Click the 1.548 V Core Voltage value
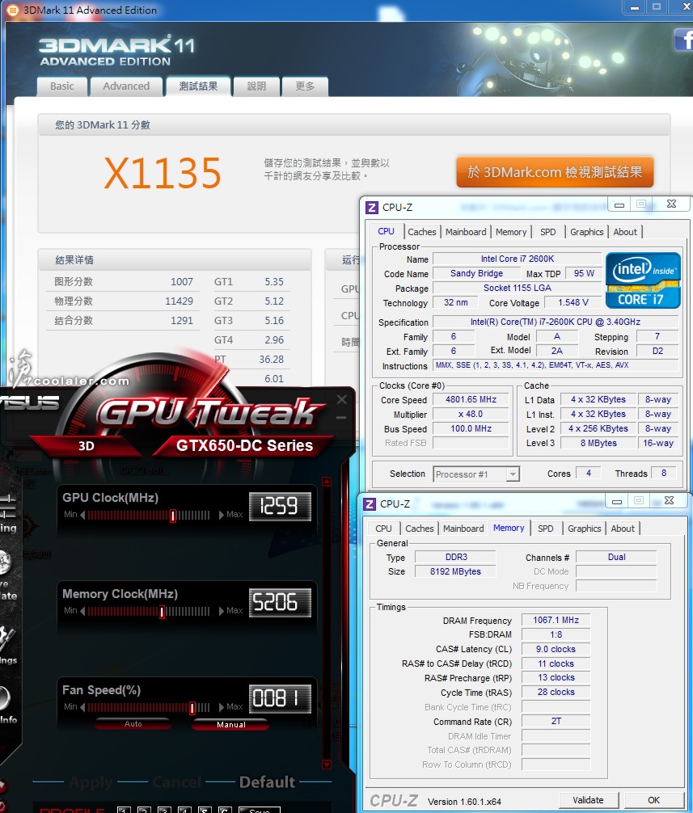The image size is (693, 813). tap(573, 302)
